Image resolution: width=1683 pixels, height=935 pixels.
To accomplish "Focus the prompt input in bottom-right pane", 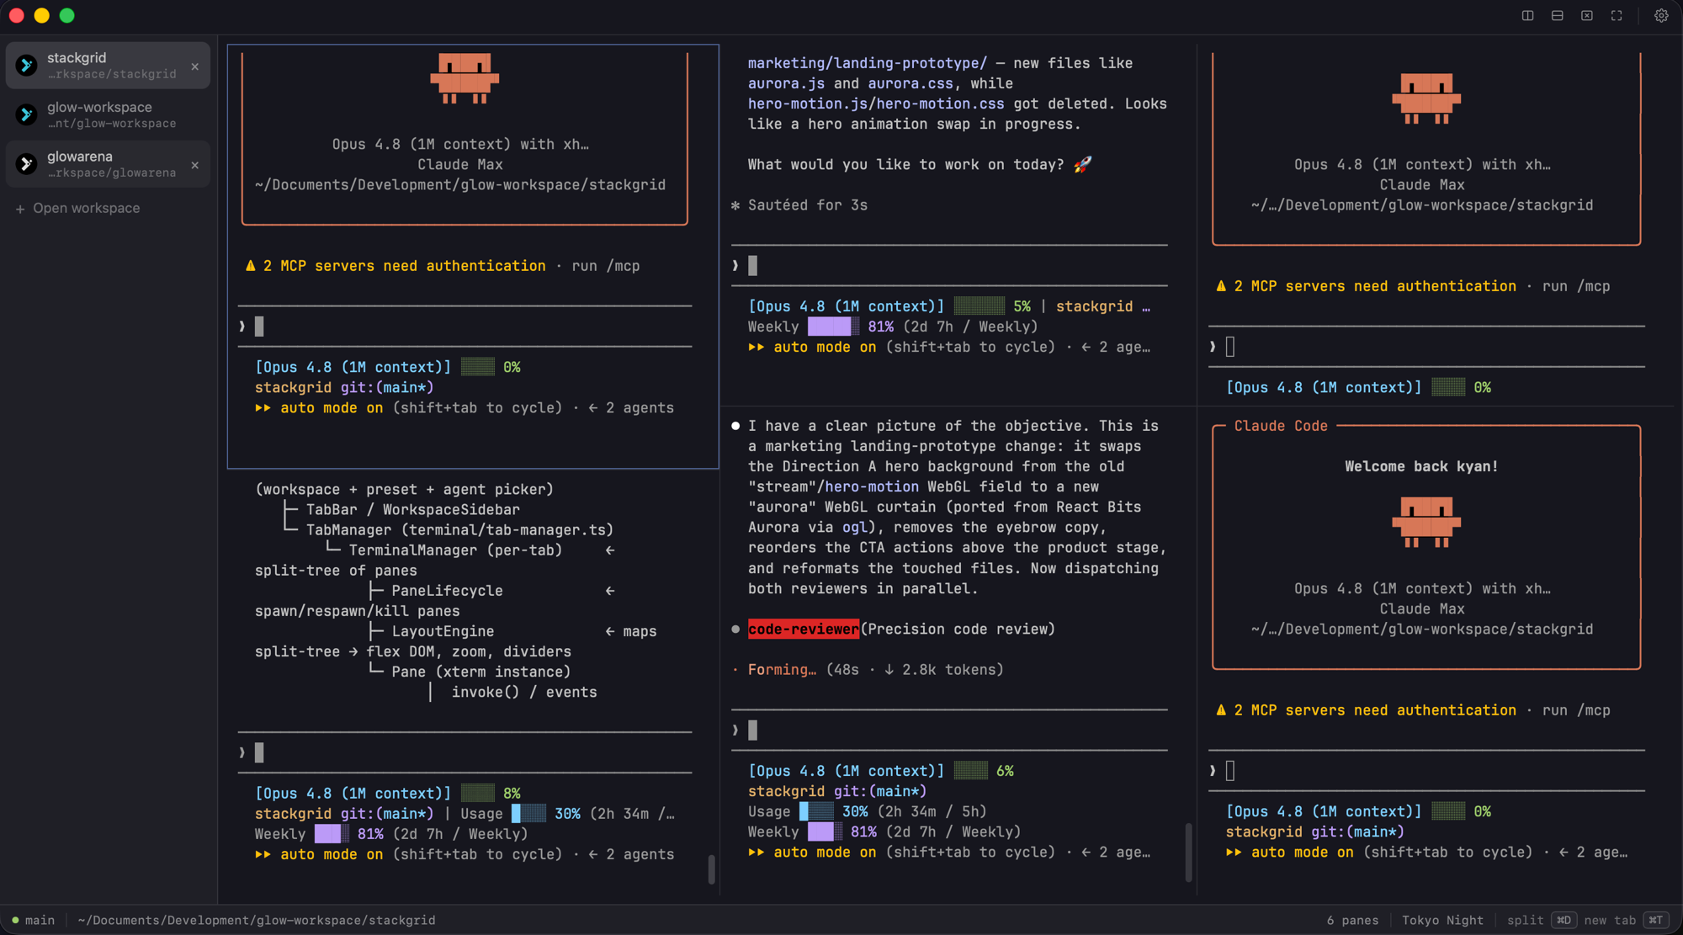I will click(x=1426, y=771).
